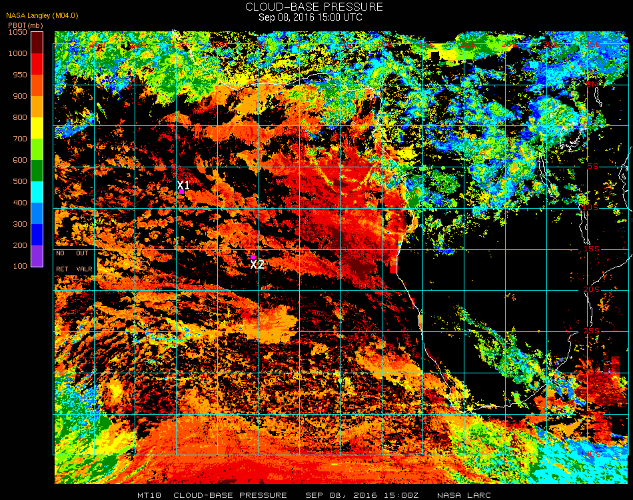This screenshot has height=500, width=633.
Task: Click the NASA Langley (M04.0) label
Action: [42, 15]
